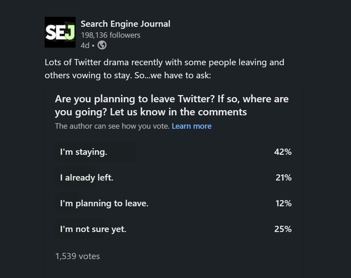This screenshot has width=351, height=278.
Task: Choose the "I already left." poll option
Action: pos(87,178)
